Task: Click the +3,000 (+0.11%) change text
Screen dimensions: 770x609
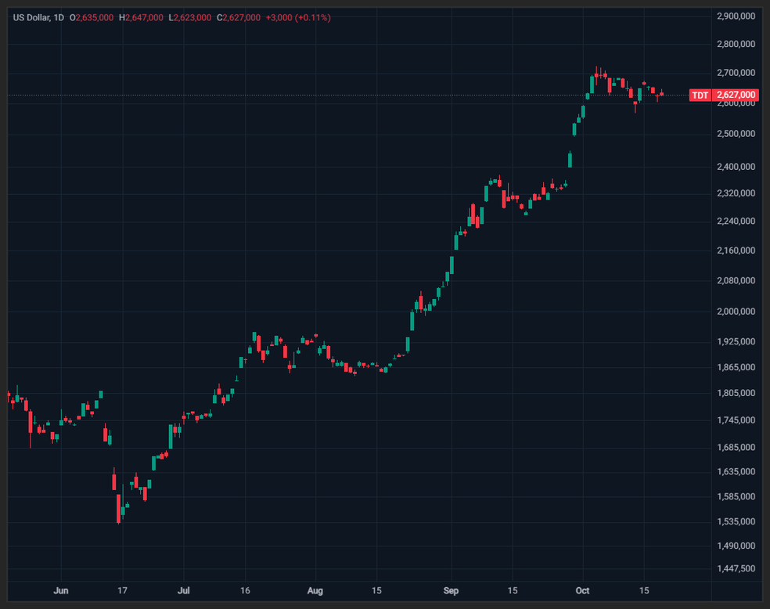Action: 298,18
